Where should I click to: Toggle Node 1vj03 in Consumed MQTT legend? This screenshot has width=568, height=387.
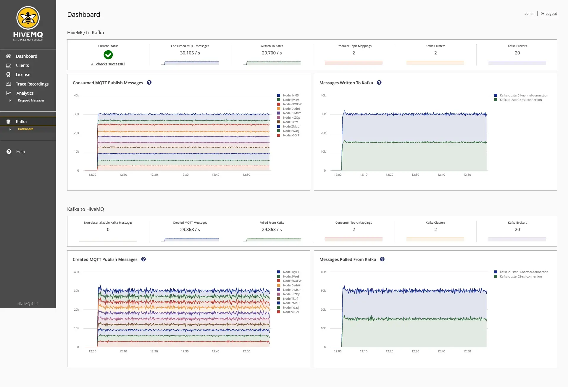coord(288,95)
